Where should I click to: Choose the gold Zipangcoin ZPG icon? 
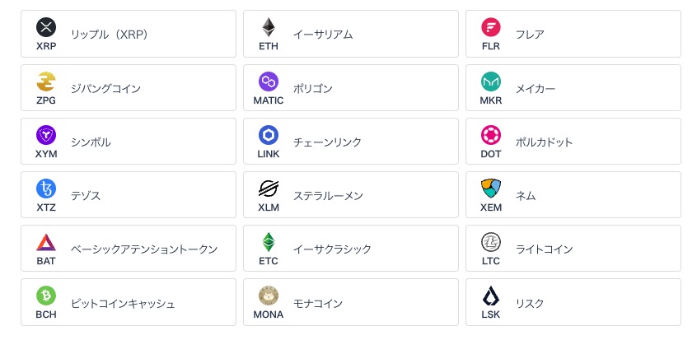pos(46,82)
